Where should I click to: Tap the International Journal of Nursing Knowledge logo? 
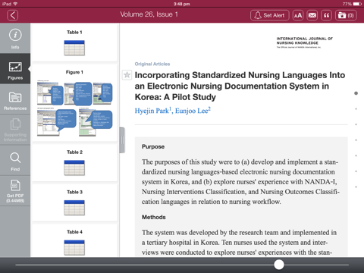click(304, 42)
